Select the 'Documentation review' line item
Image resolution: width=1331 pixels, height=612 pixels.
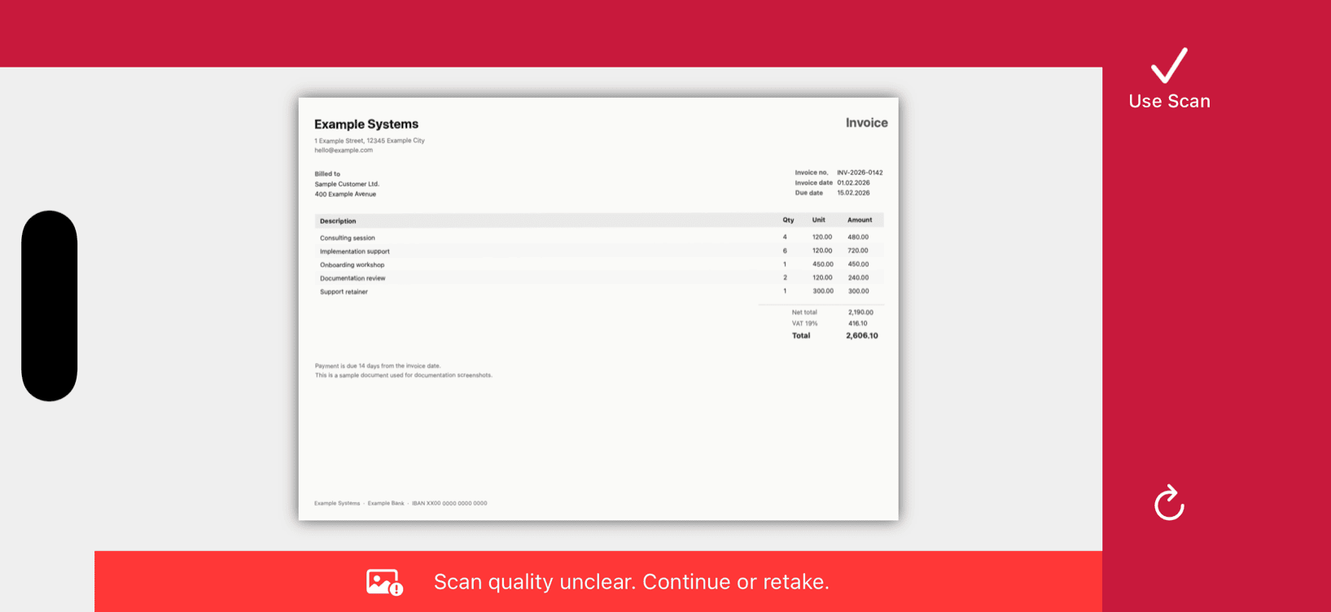pyautogui.click(x=352, y=278)
